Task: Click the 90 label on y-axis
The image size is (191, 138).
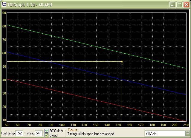Action: coord(4,13)
